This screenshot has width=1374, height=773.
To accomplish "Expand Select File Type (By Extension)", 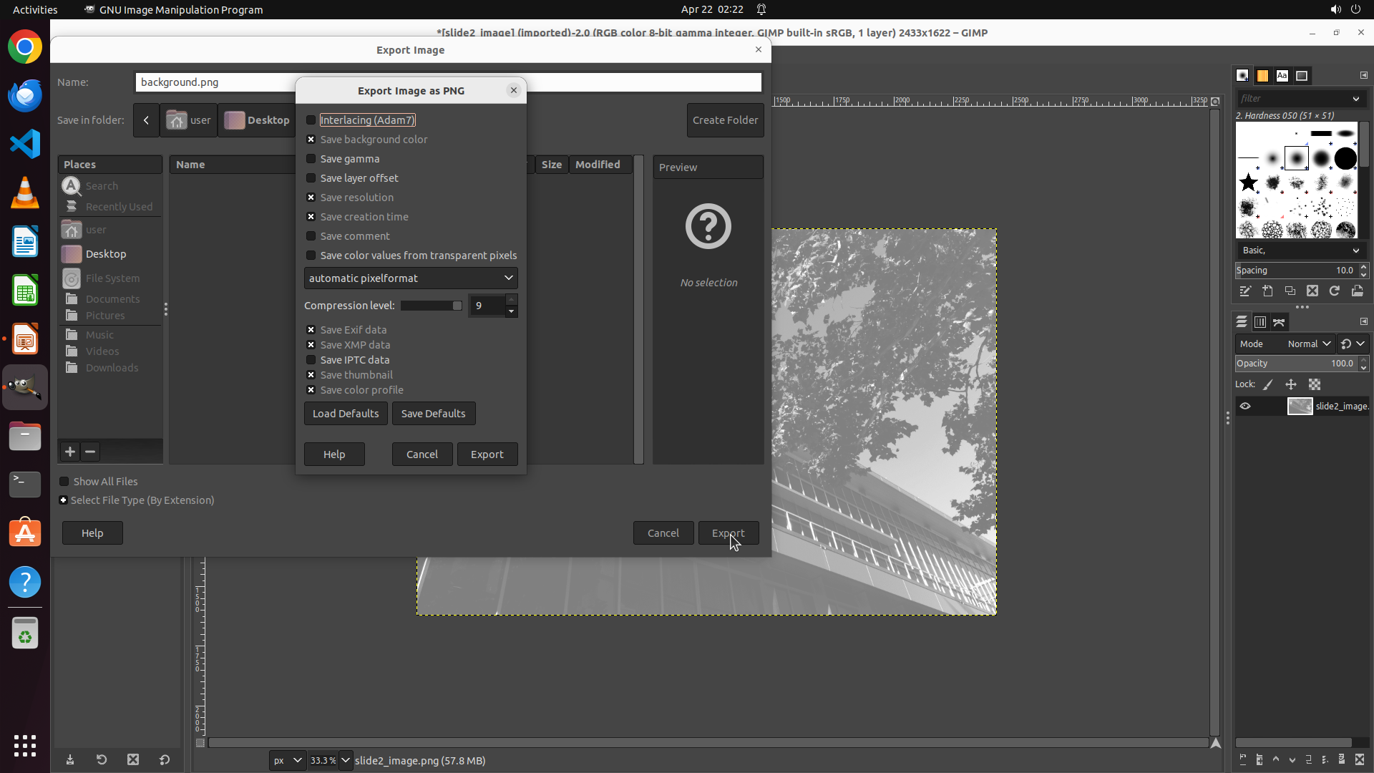I will coord(64,500).
